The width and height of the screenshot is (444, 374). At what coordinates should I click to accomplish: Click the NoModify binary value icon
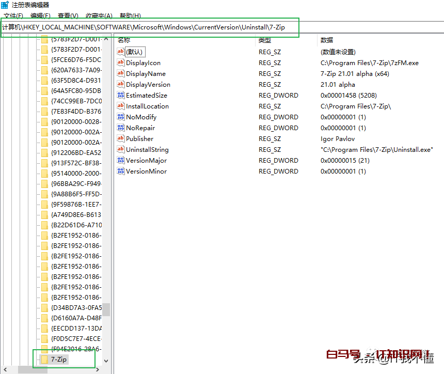pos(121,117)
